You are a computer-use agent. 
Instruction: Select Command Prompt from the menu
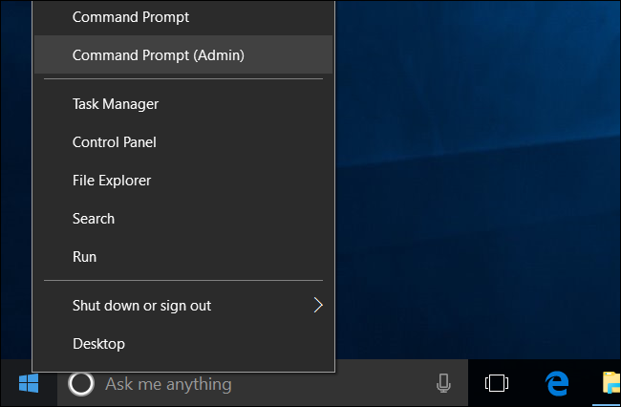click(x=131, y=17)
